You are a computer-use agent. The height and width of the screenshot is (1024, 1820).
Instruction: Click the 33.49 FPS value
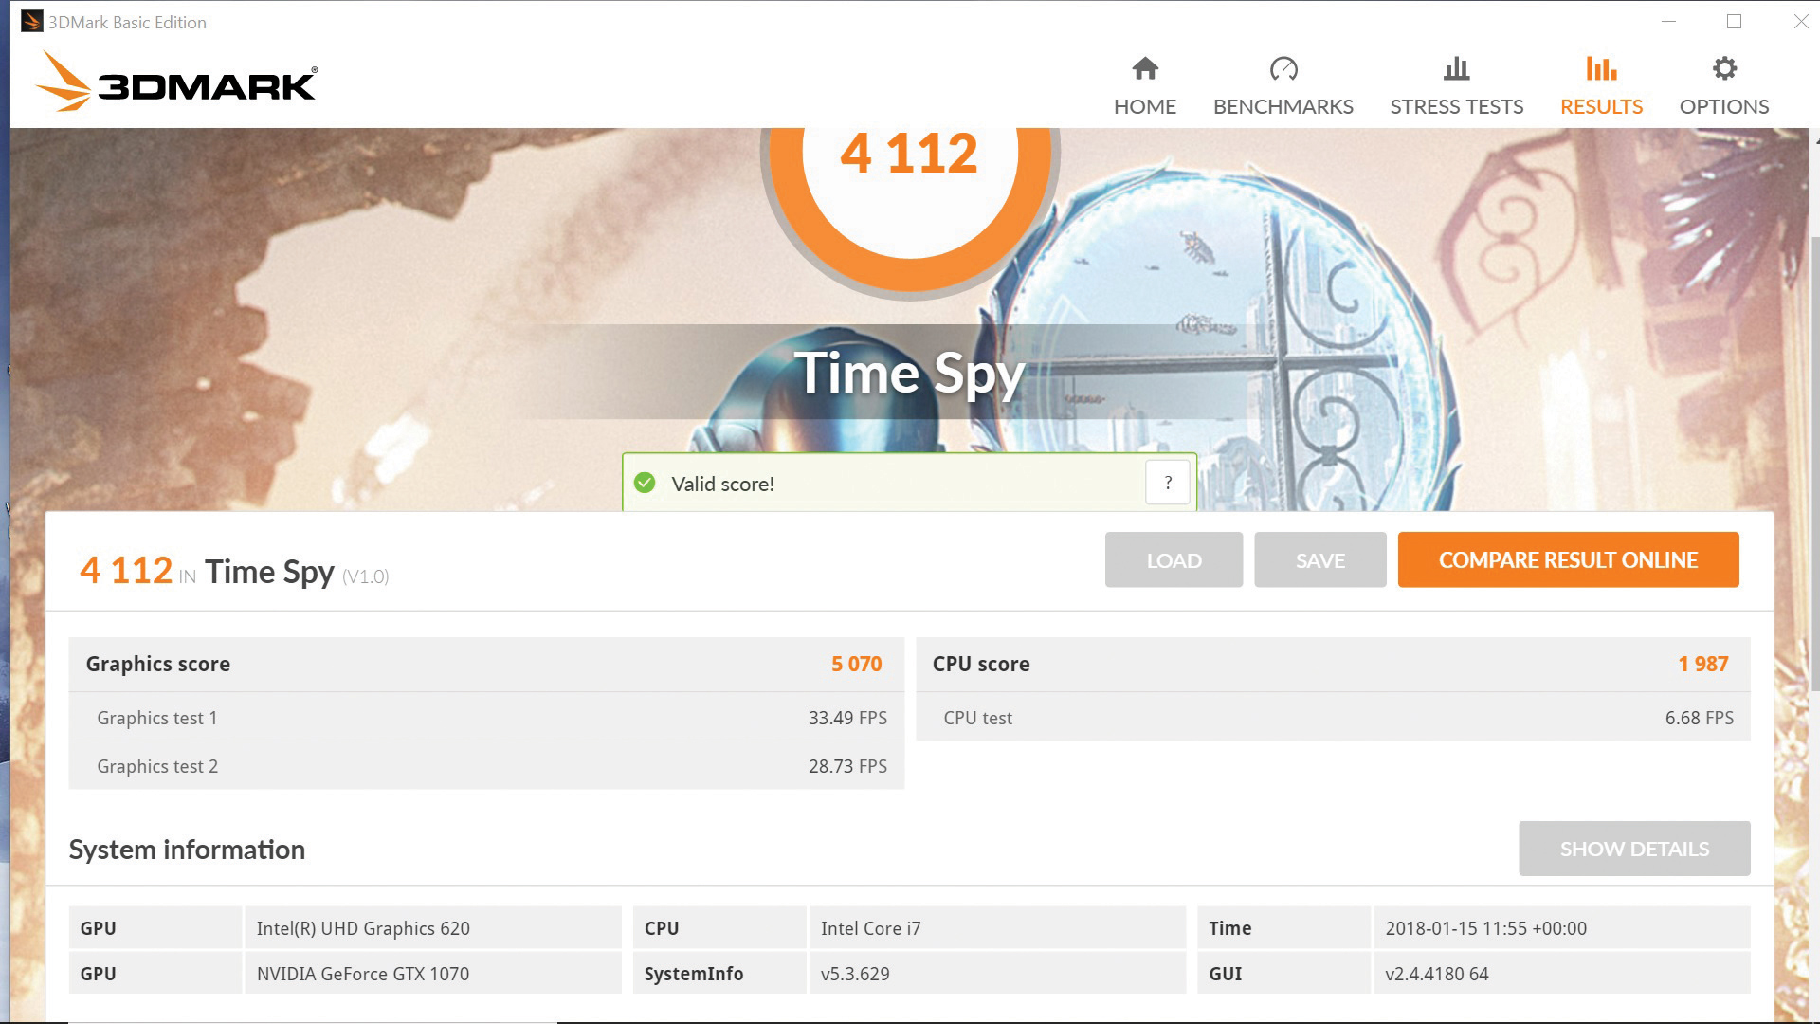point(847,718)
